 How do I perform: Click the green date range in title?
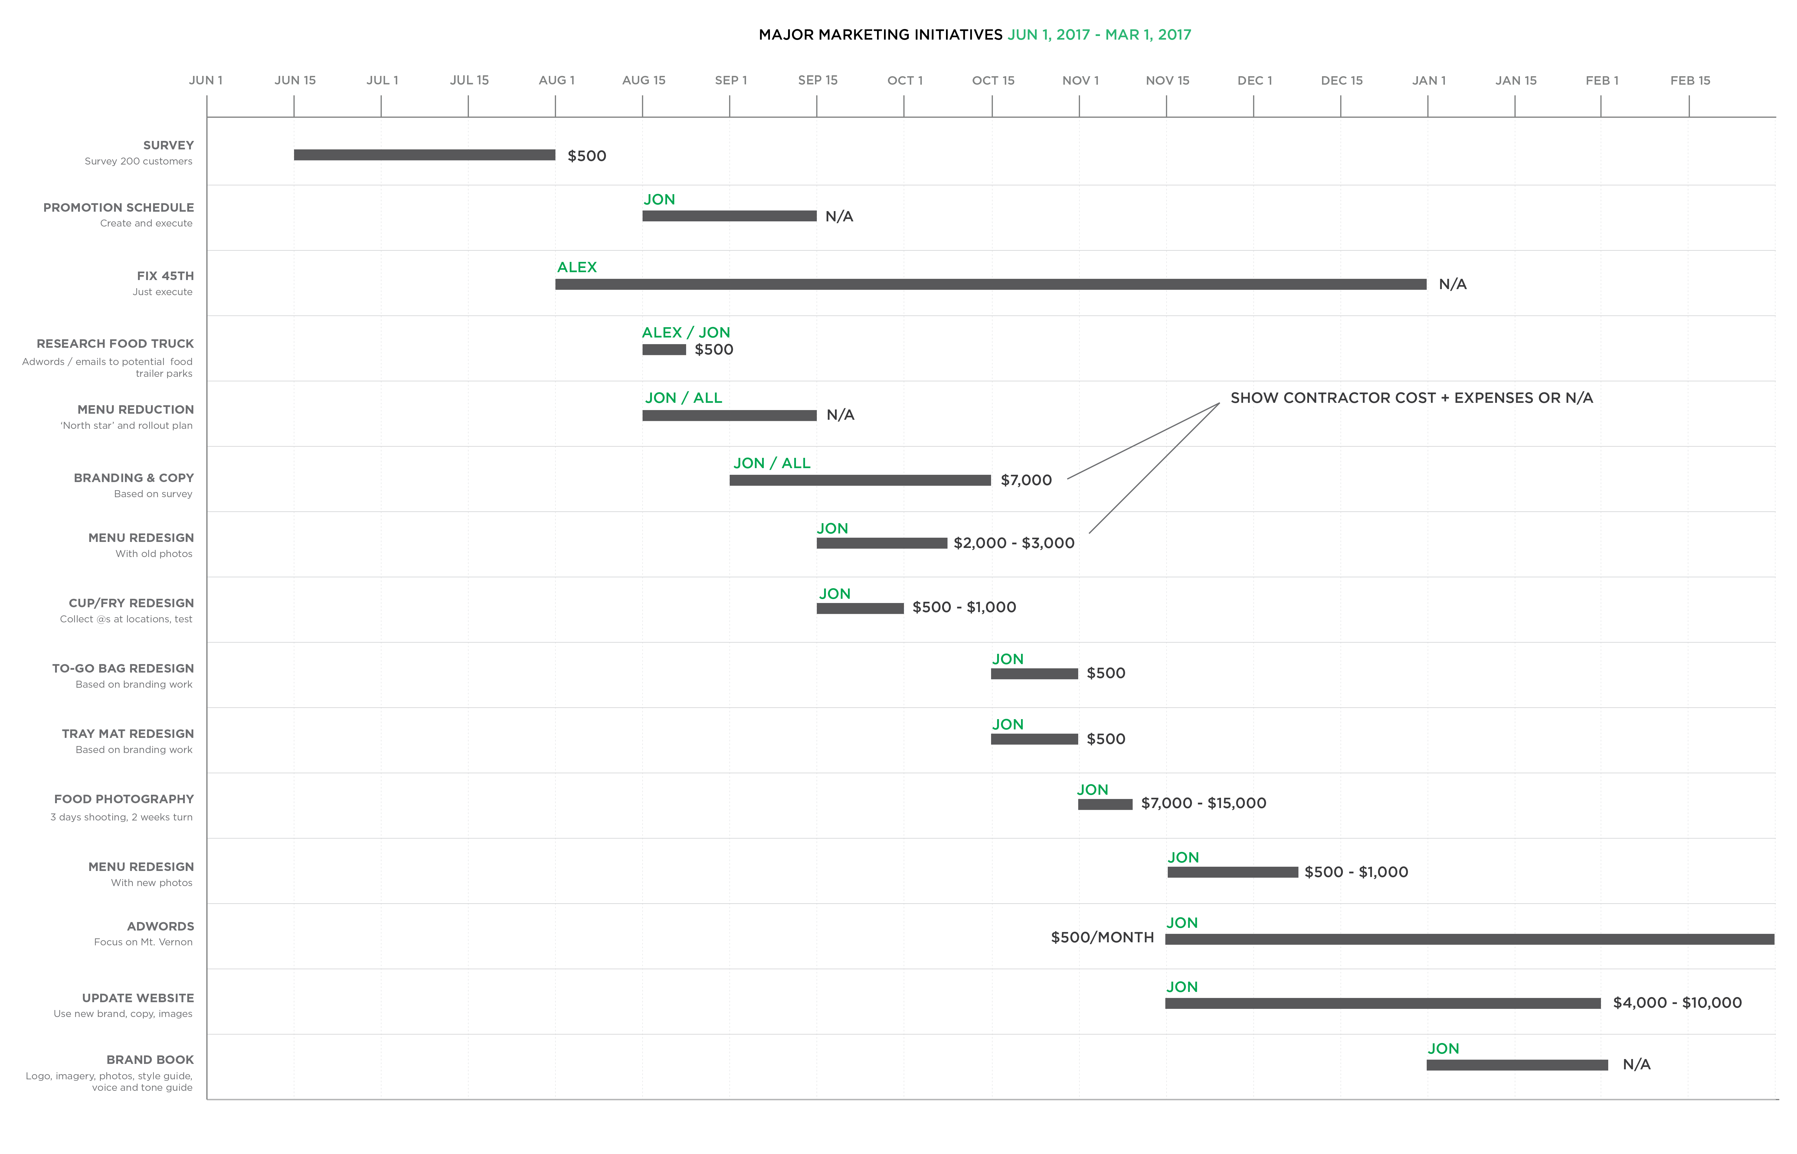(x=1099, y=34)
